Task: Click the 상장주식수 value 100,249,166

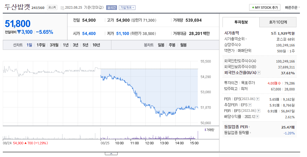Action: pos(285,45)
